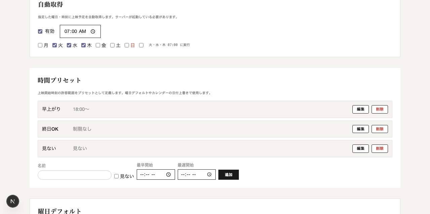Screen dimensions: 430x214
Task: Check the 見ない checkbox next to the name field
Action: 116,176
